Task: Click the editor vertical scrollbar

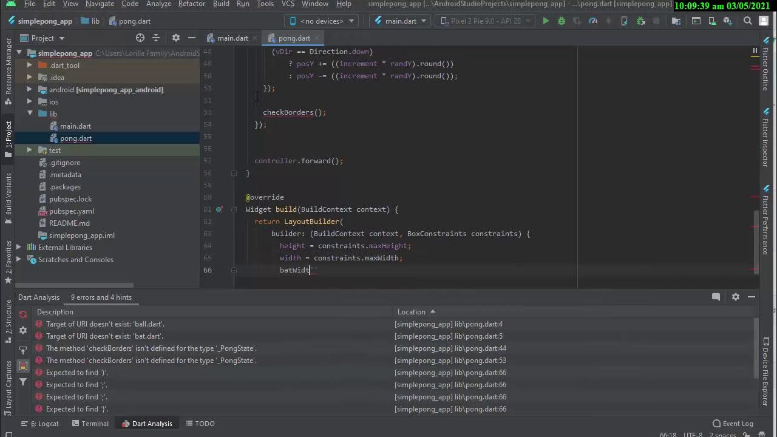Action: click(x=756, y=242)
